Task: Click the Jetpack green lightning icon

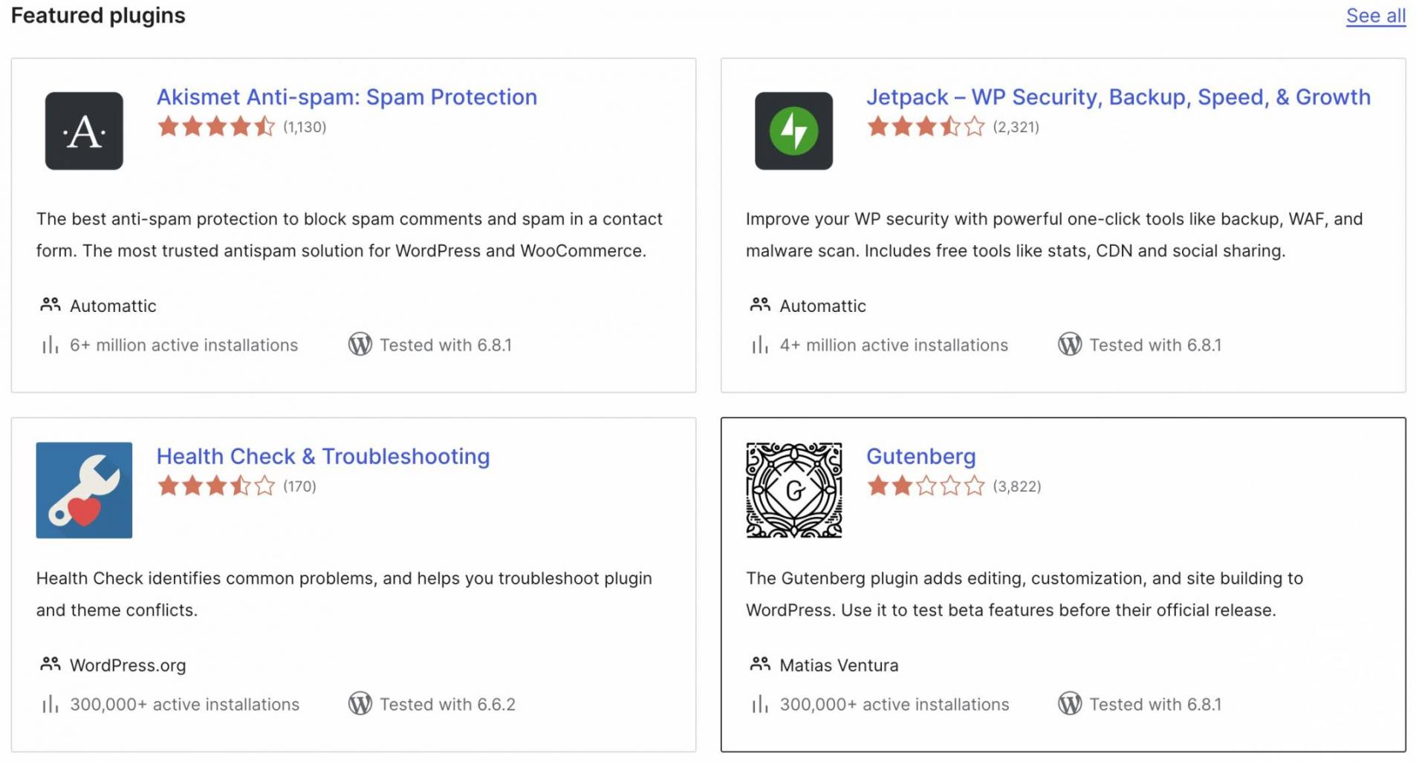Action: [793, 131]
